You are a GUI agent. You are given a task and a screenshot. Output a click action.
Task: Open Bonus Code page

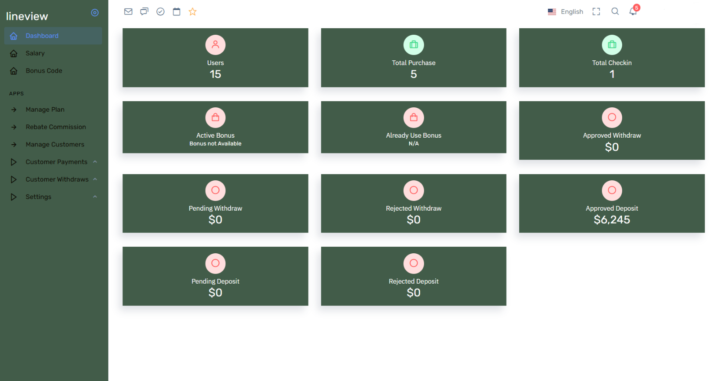click(x=43, y=71)
